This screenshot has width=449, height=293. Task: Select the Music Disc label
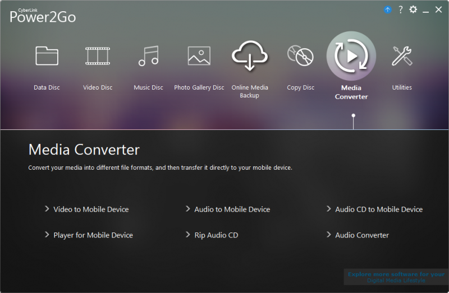click(148, 87)
